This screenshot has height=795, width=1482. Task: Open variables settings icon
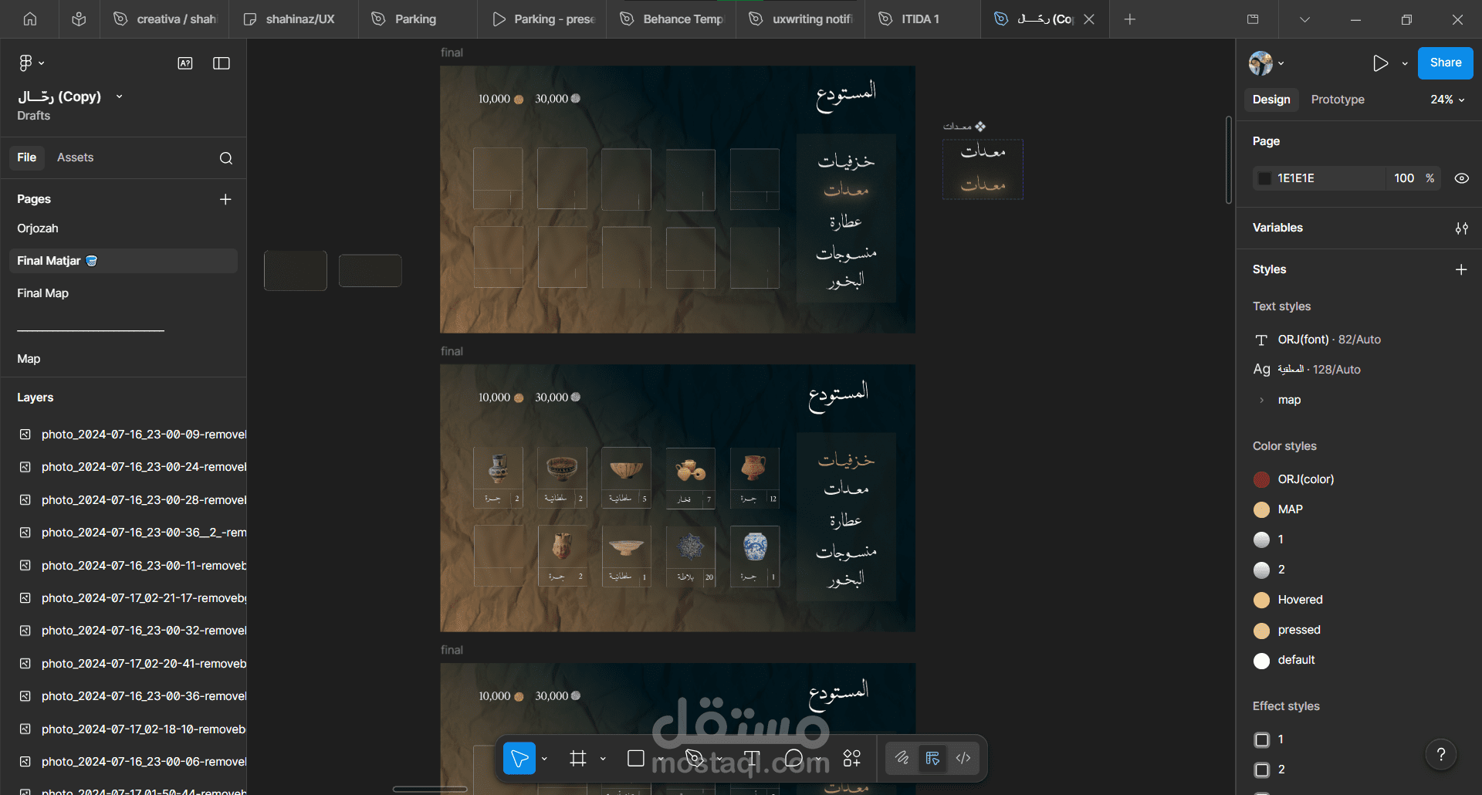[1462, 228]
